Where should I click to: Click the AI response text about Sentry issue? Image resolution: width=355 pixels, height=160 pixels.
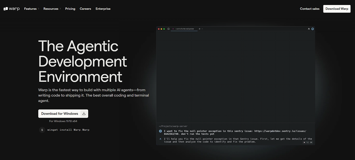(238, 140)
